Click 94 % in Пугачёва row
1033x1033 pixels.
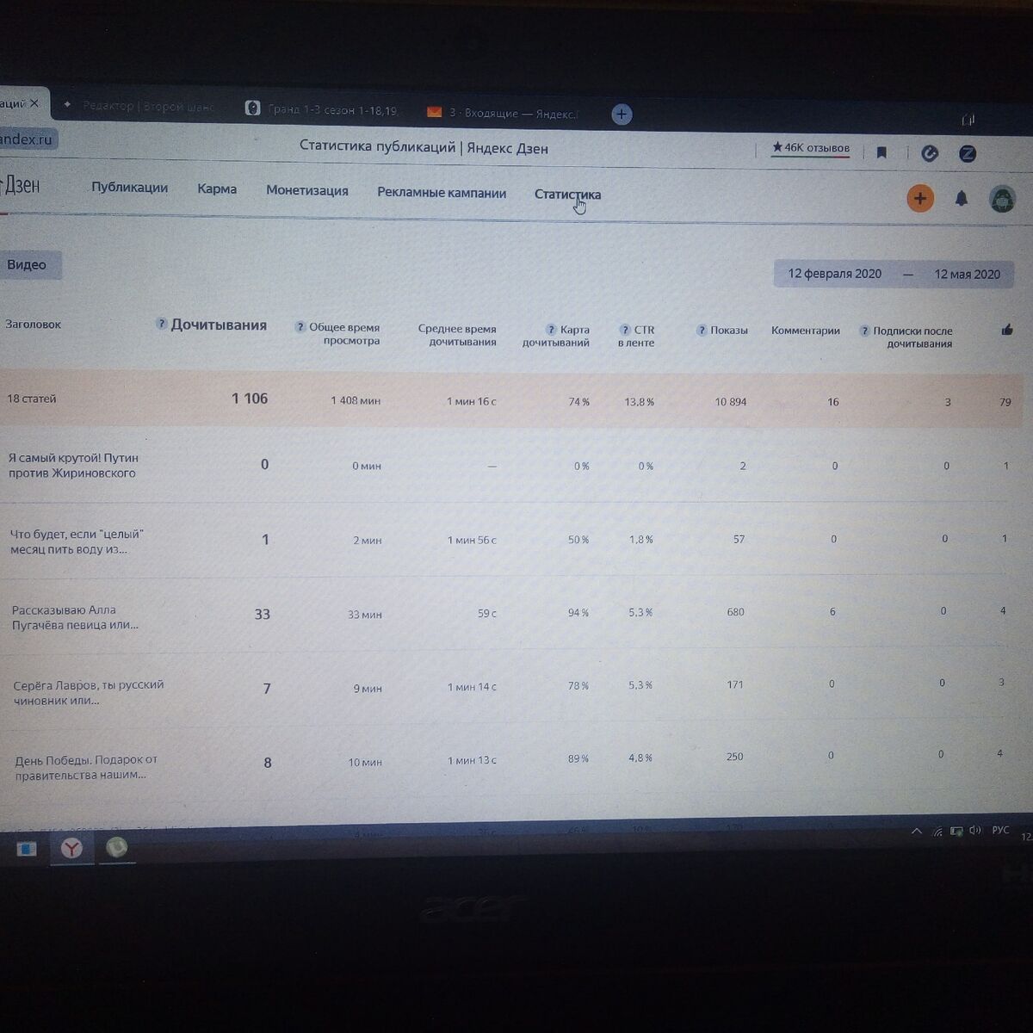tap(578, 613)
